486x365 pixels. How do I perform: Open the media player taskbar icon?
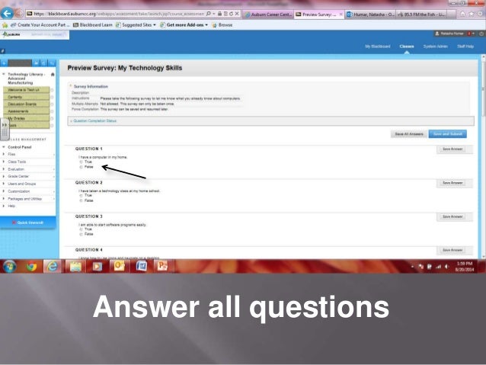coord(97,267)
